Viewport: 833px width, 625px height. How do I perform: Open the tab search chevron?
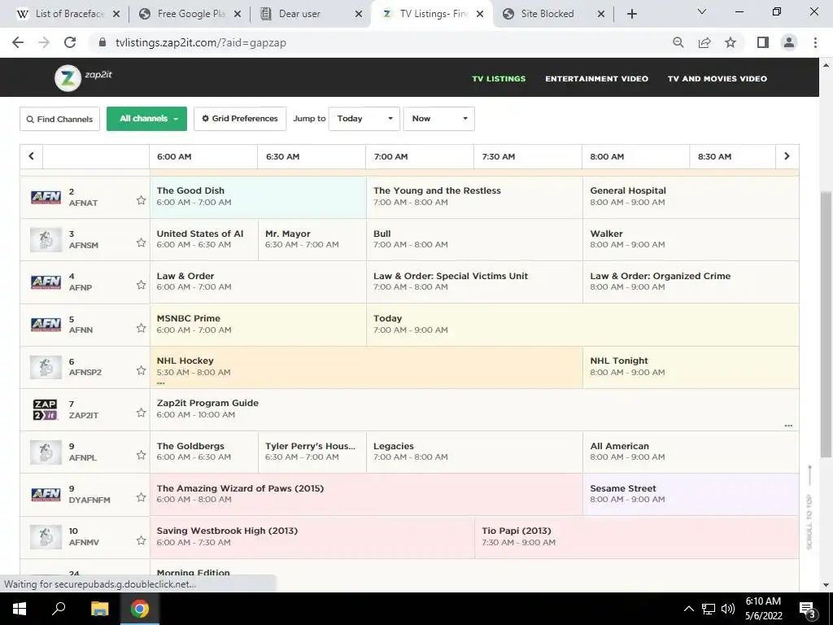[x=702, y=11]
